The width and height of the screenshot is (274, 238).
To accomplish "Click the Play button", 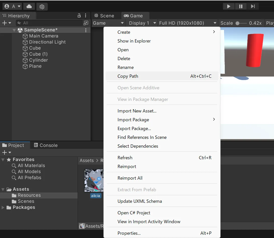I will point(229,7).
